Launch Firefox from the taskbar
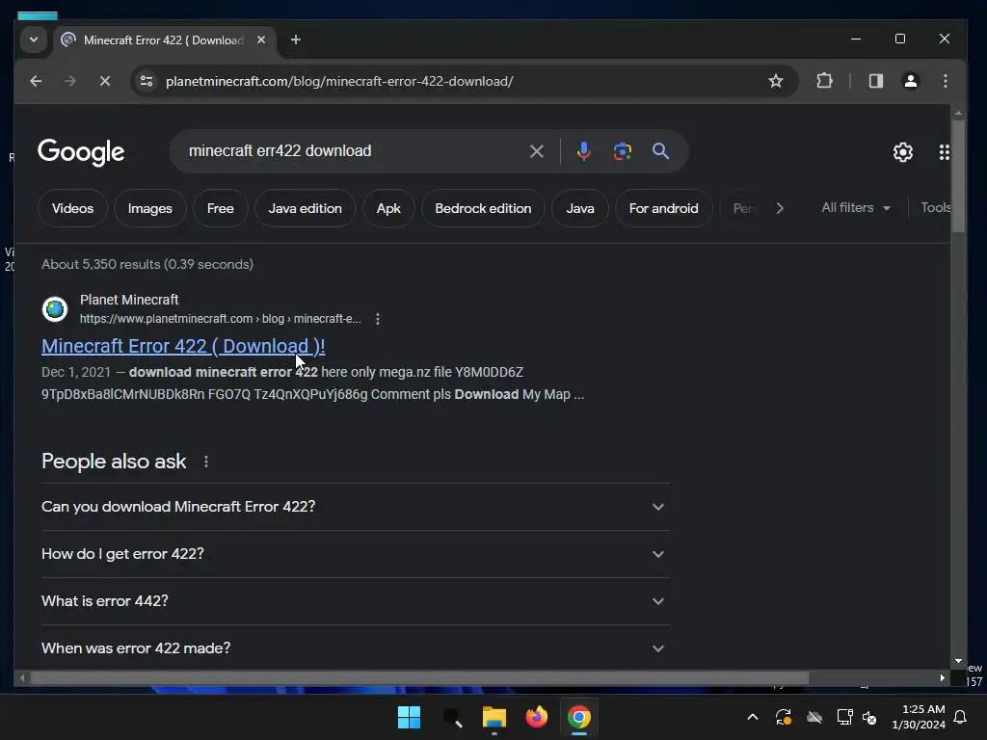The image size is (987, 740). [x=536, y=717]
